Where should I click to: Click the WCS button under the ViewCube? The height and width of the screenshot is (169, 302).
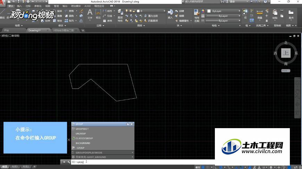point(286,71)
